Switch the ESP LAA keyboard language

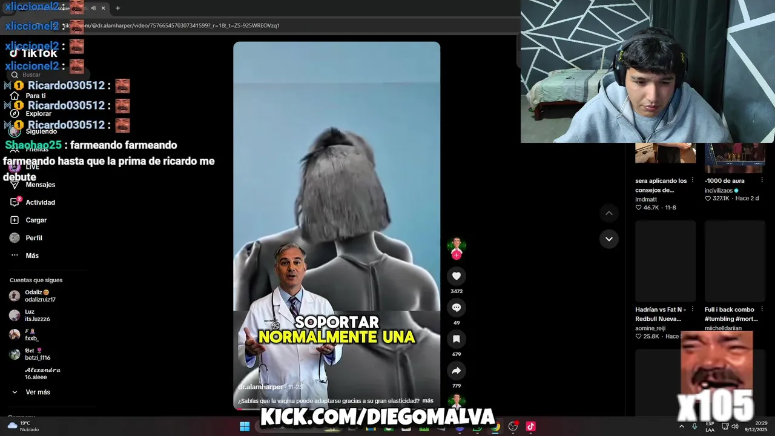710,426
